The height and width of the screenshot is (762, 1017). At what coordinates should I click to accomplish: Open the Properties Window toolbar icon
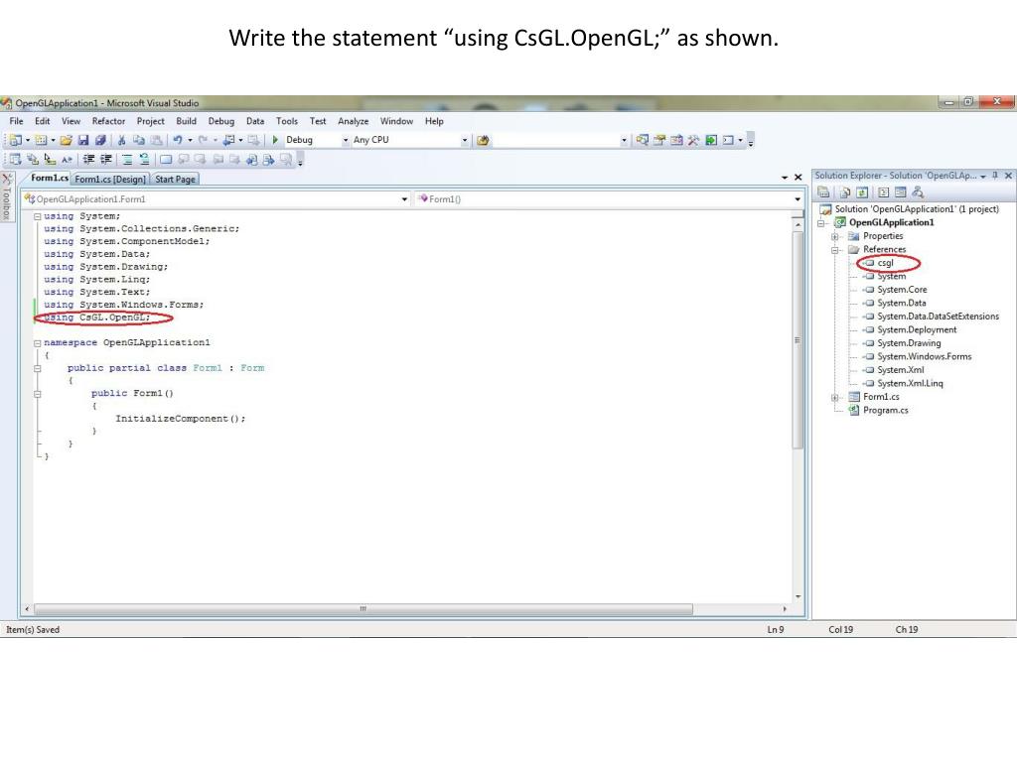click(659, 140)
